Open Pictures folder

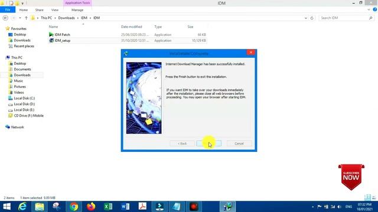coord(19,87)
